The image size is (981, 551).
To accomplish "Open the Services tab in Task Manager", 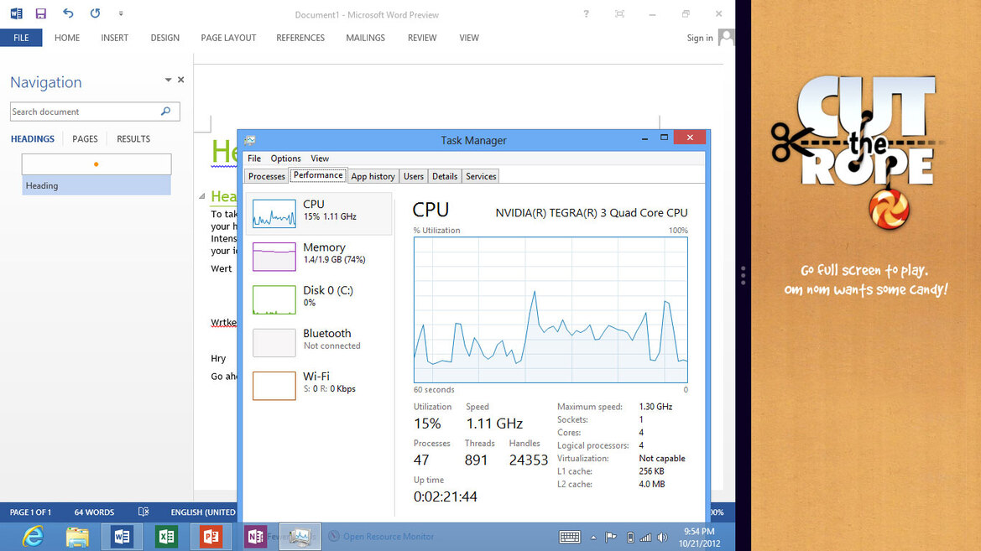I will point(481,176).
